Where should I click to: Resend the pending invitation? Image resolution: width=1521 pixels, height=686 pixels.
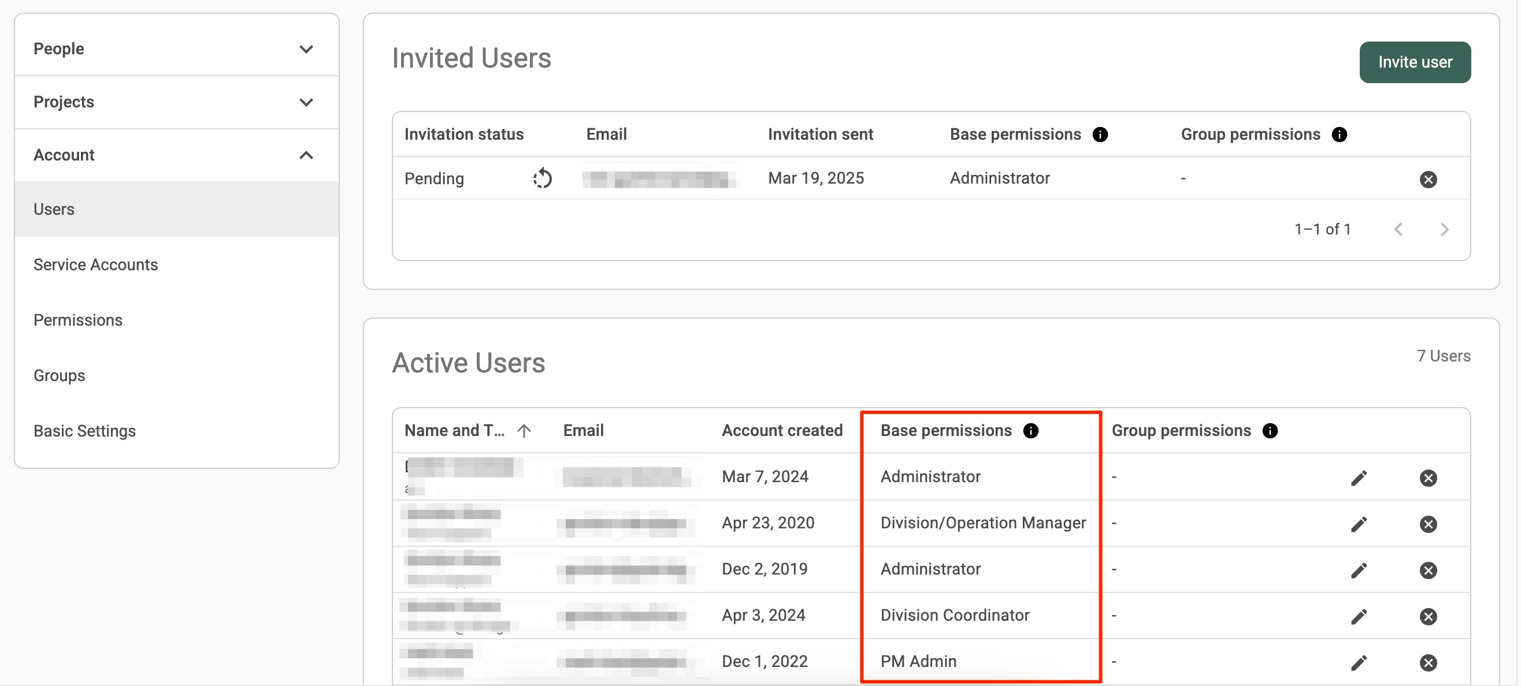(x=542, y=178)
